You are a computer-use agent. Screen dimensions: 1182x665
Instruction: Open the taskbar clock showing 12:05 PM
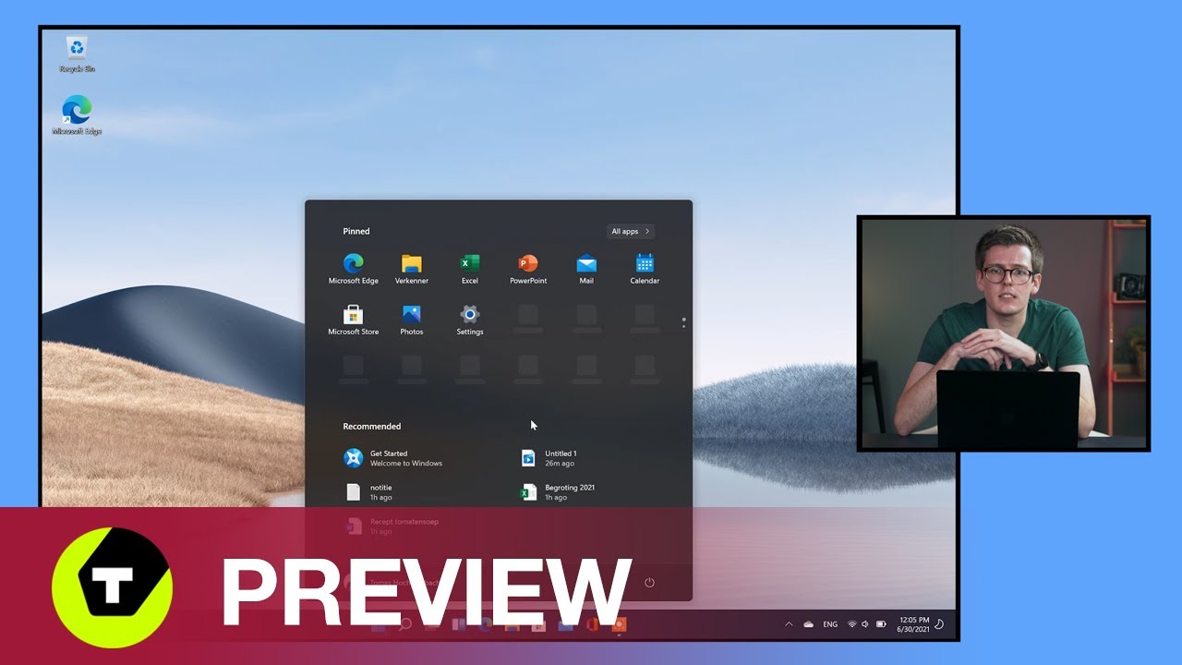click(x=912, y=624)
